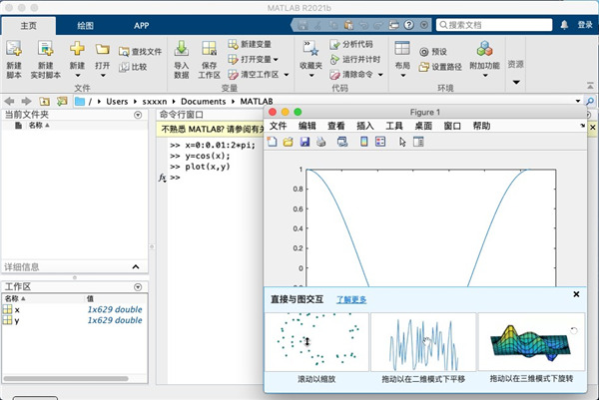Open the 编辑 menu in Figure 1

[307, 126]
